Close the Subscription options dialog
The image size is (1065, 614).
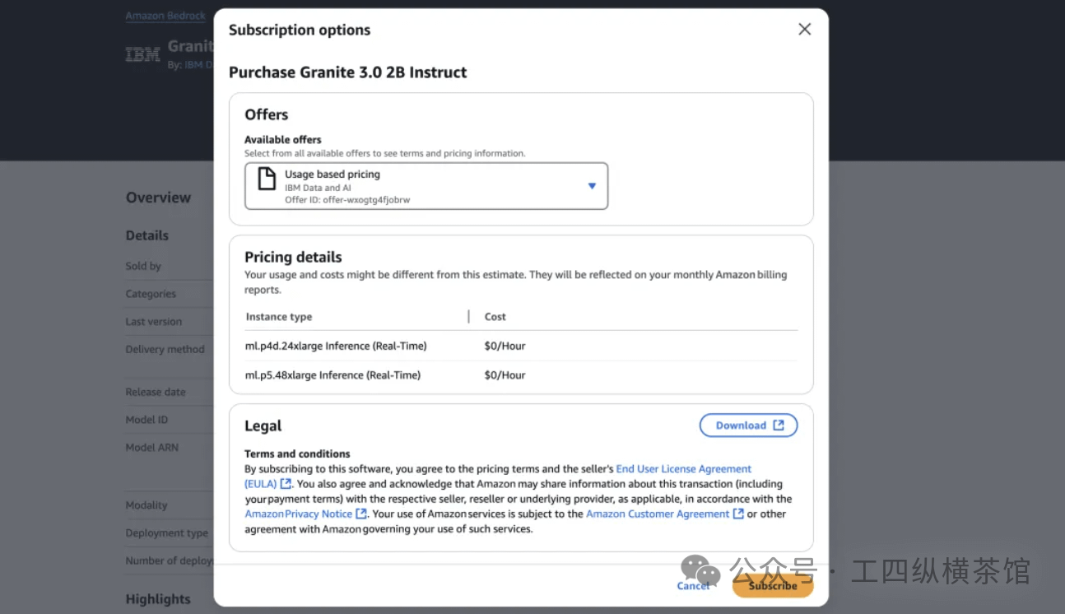[x=804, y=30]
